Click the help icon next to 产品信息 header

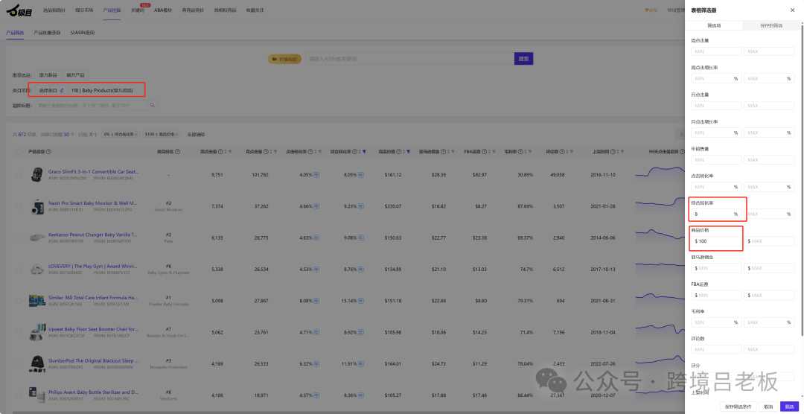click(48, 151)
